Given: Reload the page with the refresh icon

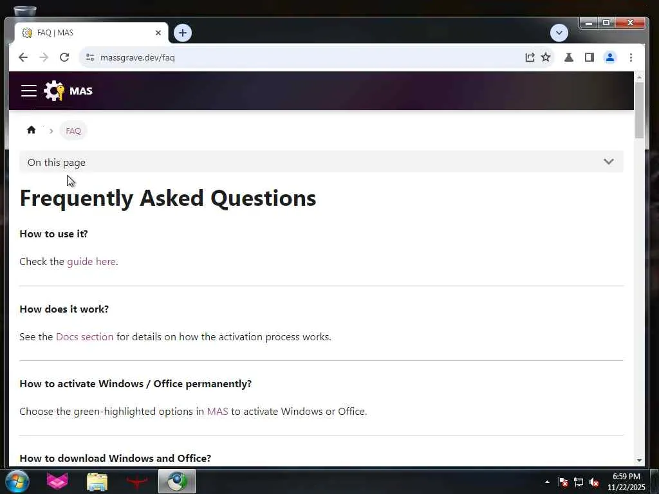Looking at the screenshot, I should pos(64,57).
